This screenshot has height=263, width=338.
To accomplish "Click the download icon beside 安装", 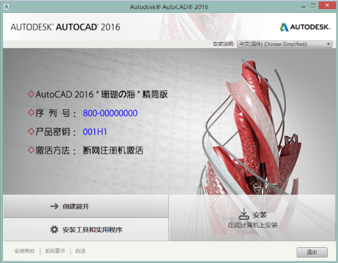I will click(244, 214).
